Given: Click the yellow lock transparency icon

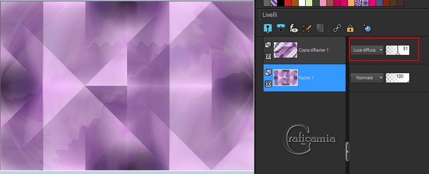Looking at the screenshot, I should click(x=350, y=28).
